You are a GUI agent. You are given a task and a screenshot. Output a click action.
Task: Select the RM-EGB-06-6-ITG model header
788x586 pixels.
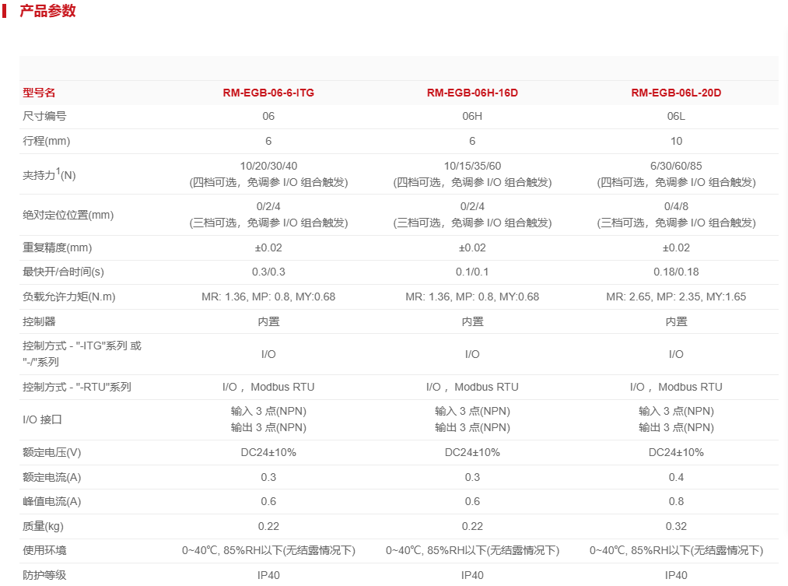point(268,93)
